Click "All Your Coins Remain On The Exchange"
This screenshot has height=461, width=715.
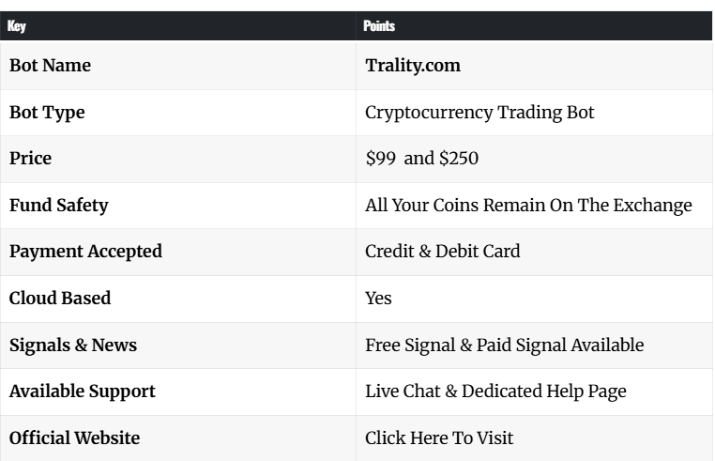(x=528, y=206)
